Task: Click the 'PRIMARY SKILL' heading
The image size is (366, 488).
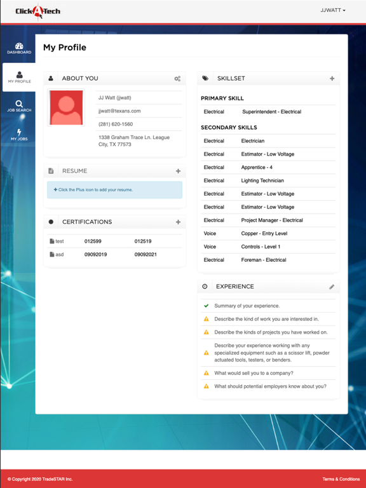Action: pos(222,98)
